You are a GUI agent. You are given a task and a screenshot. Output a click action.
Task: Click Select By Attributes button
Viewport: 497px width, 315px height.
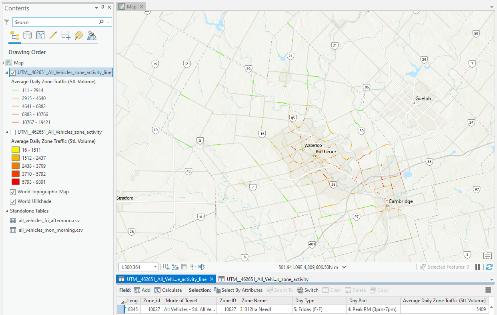pos(238,290)
